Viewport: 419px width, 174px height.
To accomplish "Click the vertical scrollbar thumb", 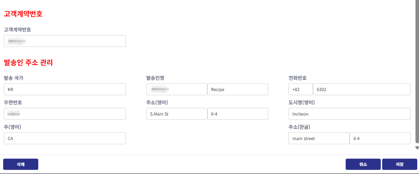I will tap(417, 70).
